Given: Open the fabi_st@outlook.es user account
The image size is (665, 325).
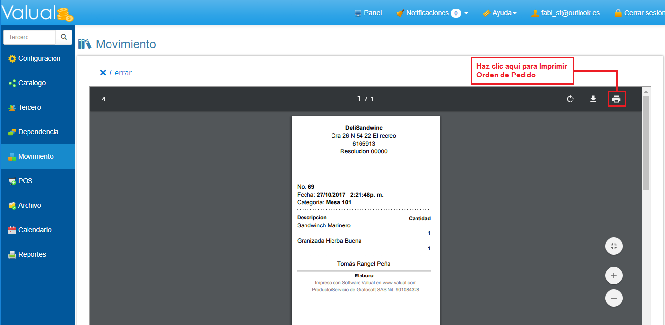Looking at the screenshot, I should click(x=565, y=13).
